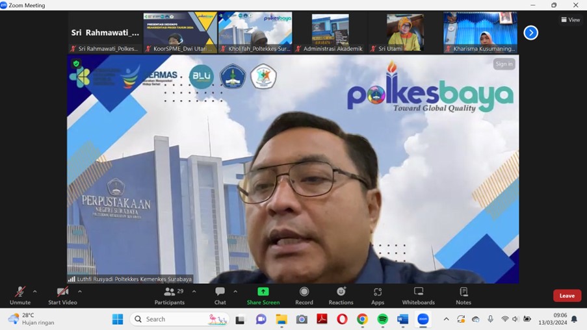
Task: Click the battery status tray icon
Action: 527,319
